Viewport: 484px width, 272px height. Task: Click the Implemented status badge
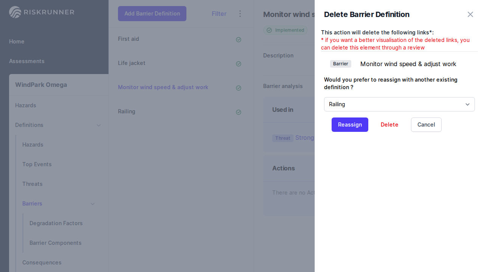(x=285, y=30)
